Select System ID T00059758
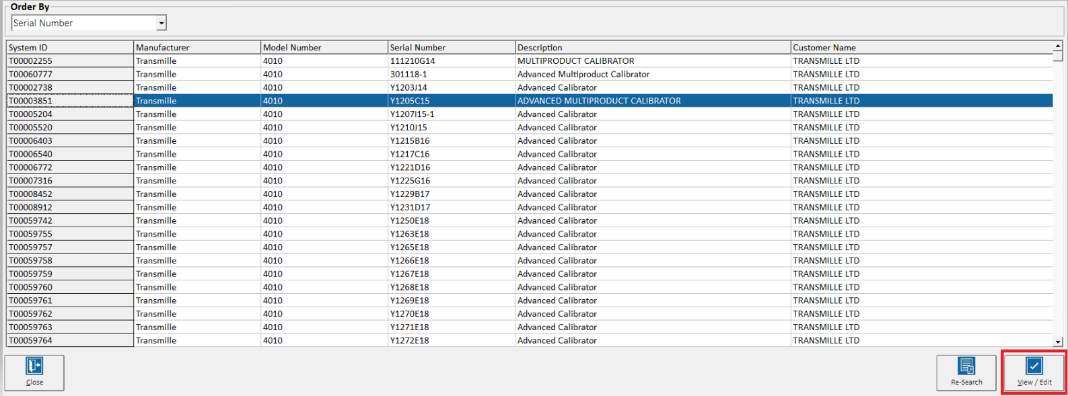 pos(70,260)
